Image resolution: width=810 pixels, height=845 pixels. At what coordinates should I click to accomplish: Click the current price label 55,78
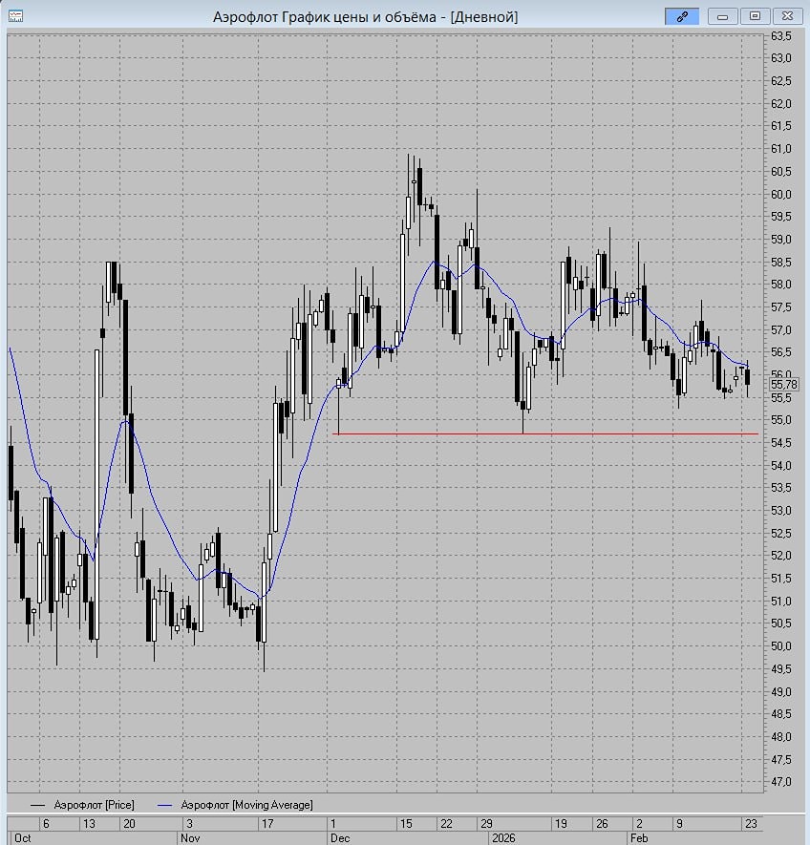(783, 384)
